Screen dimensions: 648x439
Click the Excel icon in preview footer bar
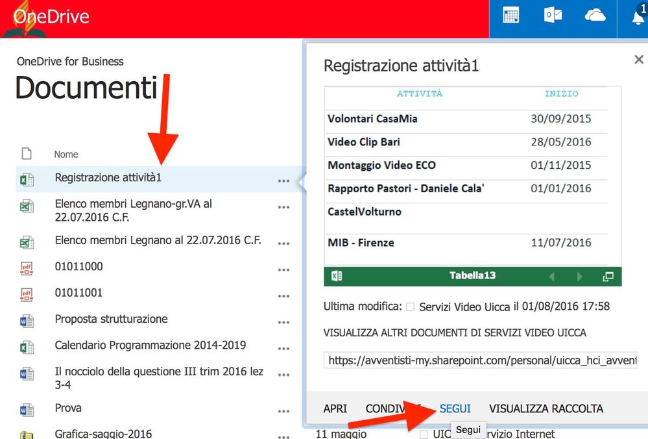[337, 276]
